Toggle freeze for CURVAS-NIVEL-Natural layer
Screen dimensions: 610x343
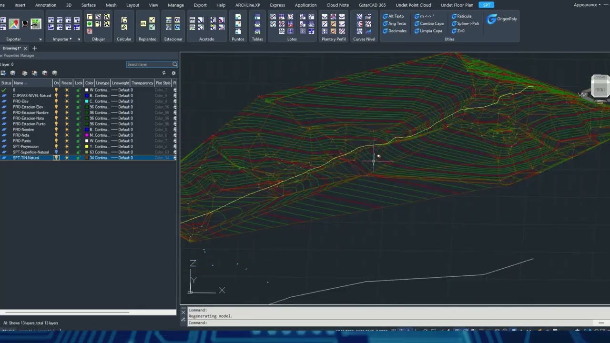point(67,96)
